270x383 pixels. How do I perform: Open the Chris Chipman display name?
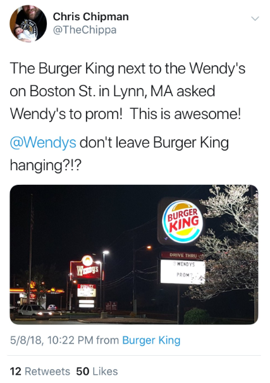click(x=90, y=16)
